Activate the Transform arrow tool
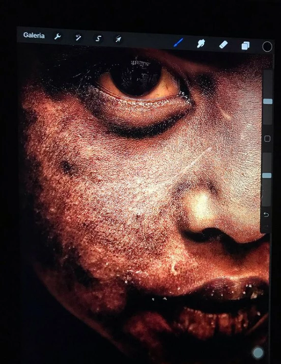Screen dimensions: 281x364 pos(118,39)
